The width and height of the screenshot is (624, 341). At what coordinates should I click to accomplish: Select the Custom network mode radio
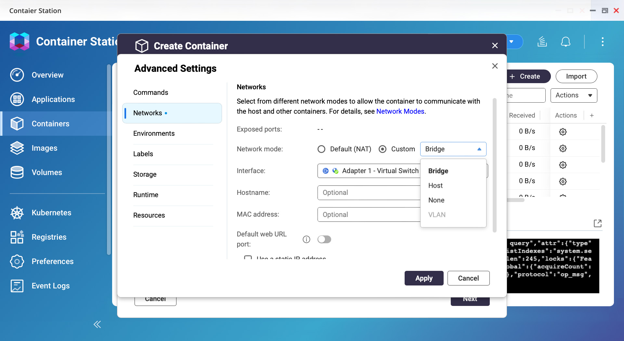point(383,149)
